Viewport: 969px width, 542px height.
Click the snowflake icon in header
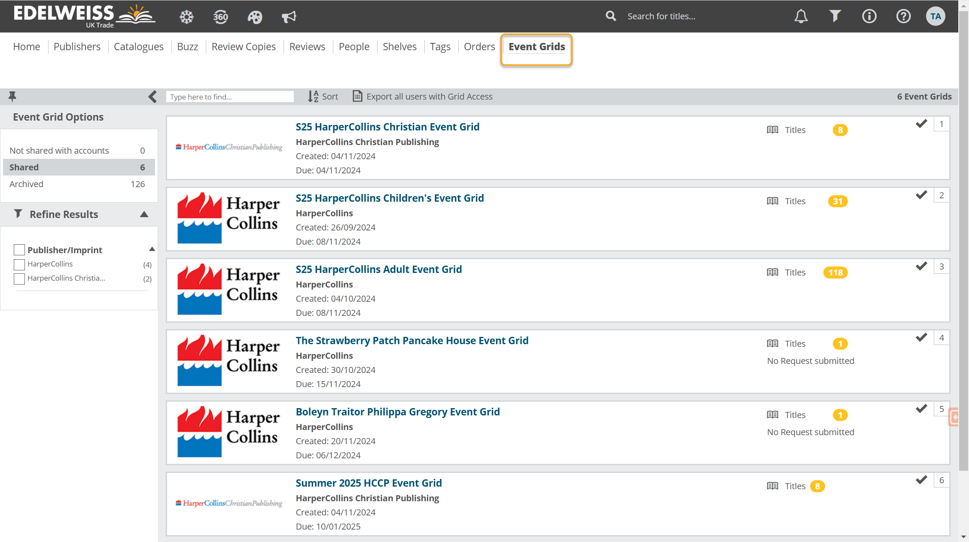coord(186,17)
